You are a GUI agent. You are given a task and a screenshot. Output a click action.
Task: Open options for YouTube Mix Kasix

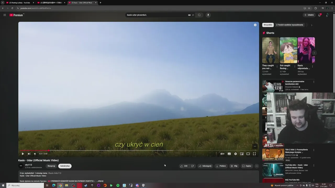point(314,165)
